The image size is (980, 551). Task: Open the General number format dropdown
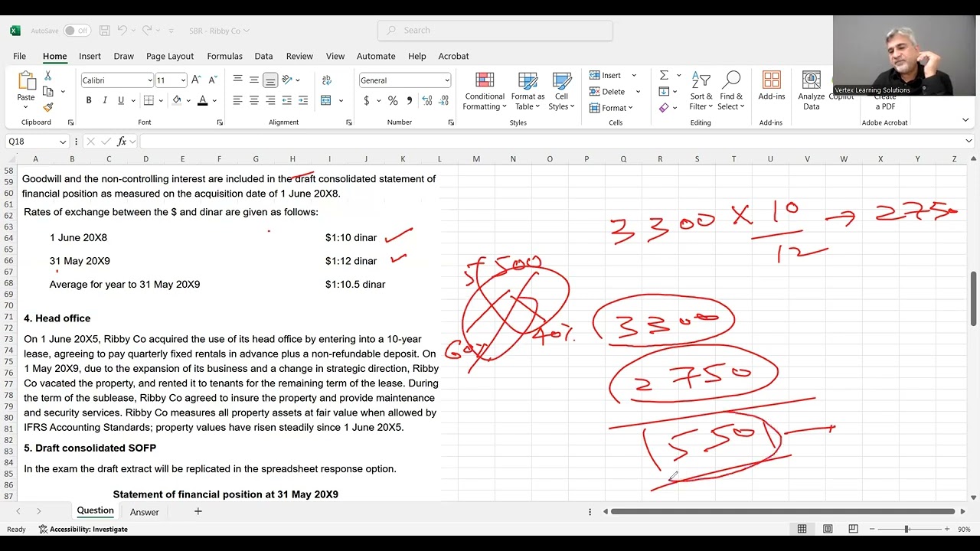447,80
